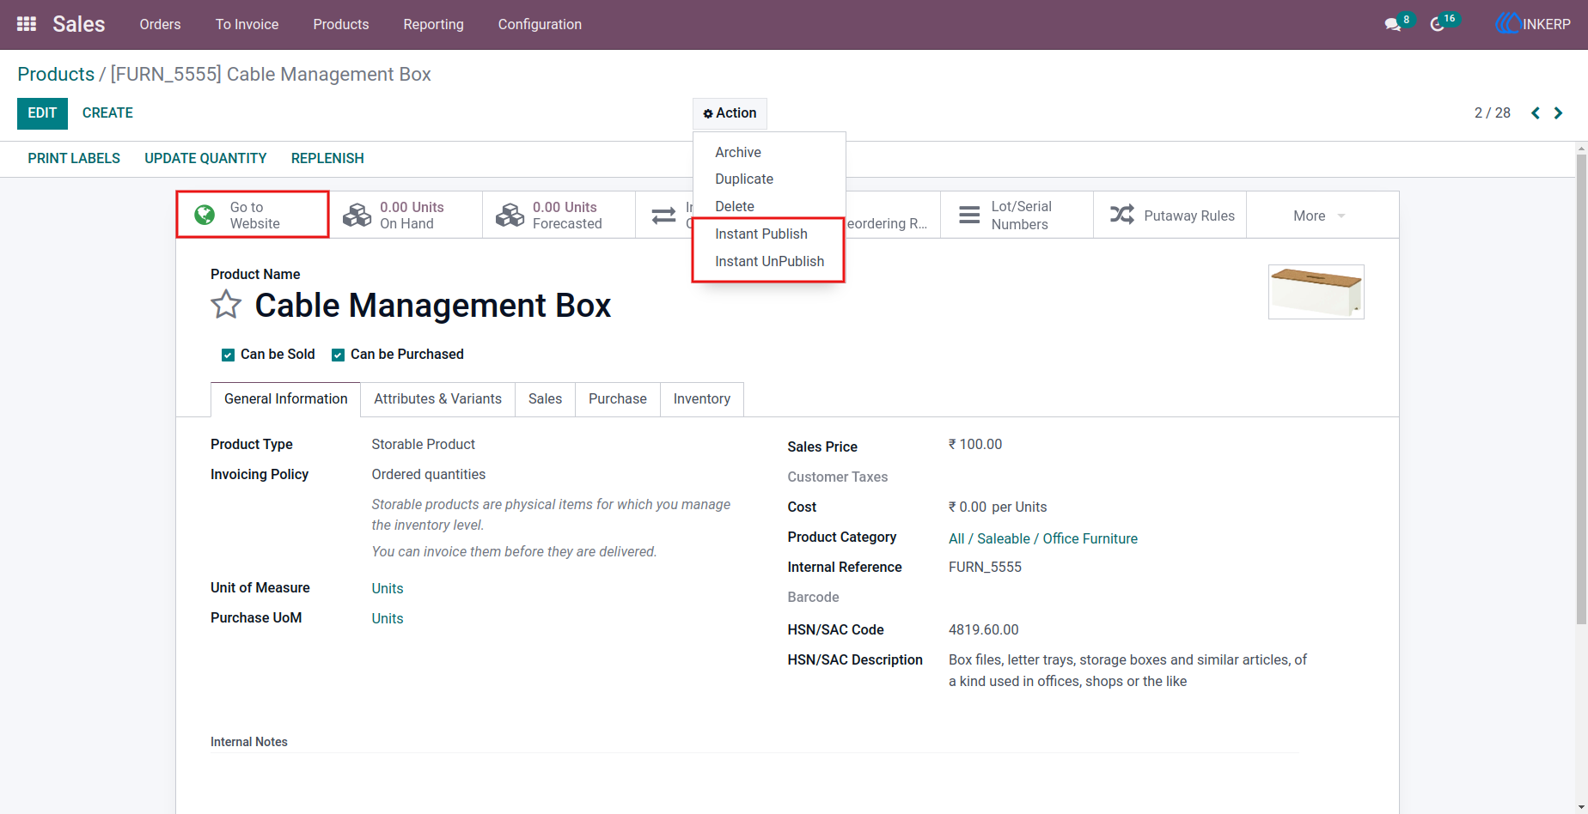Switch to the Sales tab
Screen dimensions: 1588x814
[545, 399]
